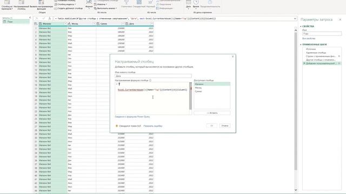The height and width of the screenshot is (194, 346).
Task: Click the OK button in the dialog
Action: [x=211, y=126]
